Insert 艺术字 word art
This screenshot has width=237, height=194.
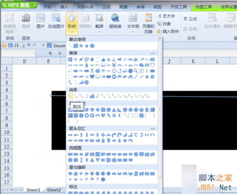point(166,16)
